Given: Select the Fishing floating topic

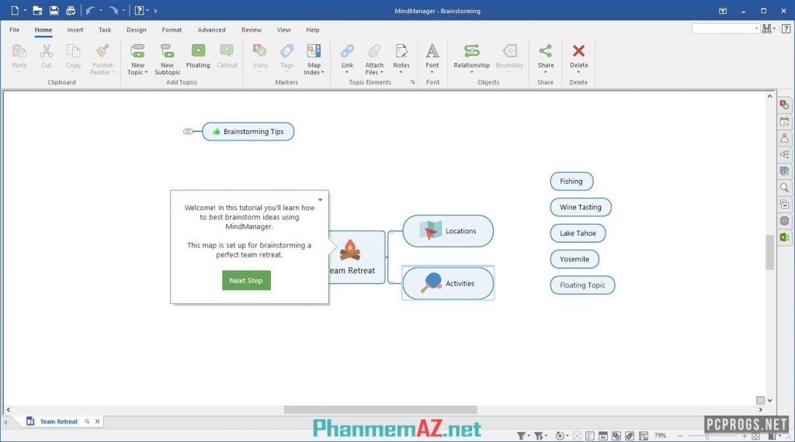Looking at the screenshot, I should coord(571,181).
